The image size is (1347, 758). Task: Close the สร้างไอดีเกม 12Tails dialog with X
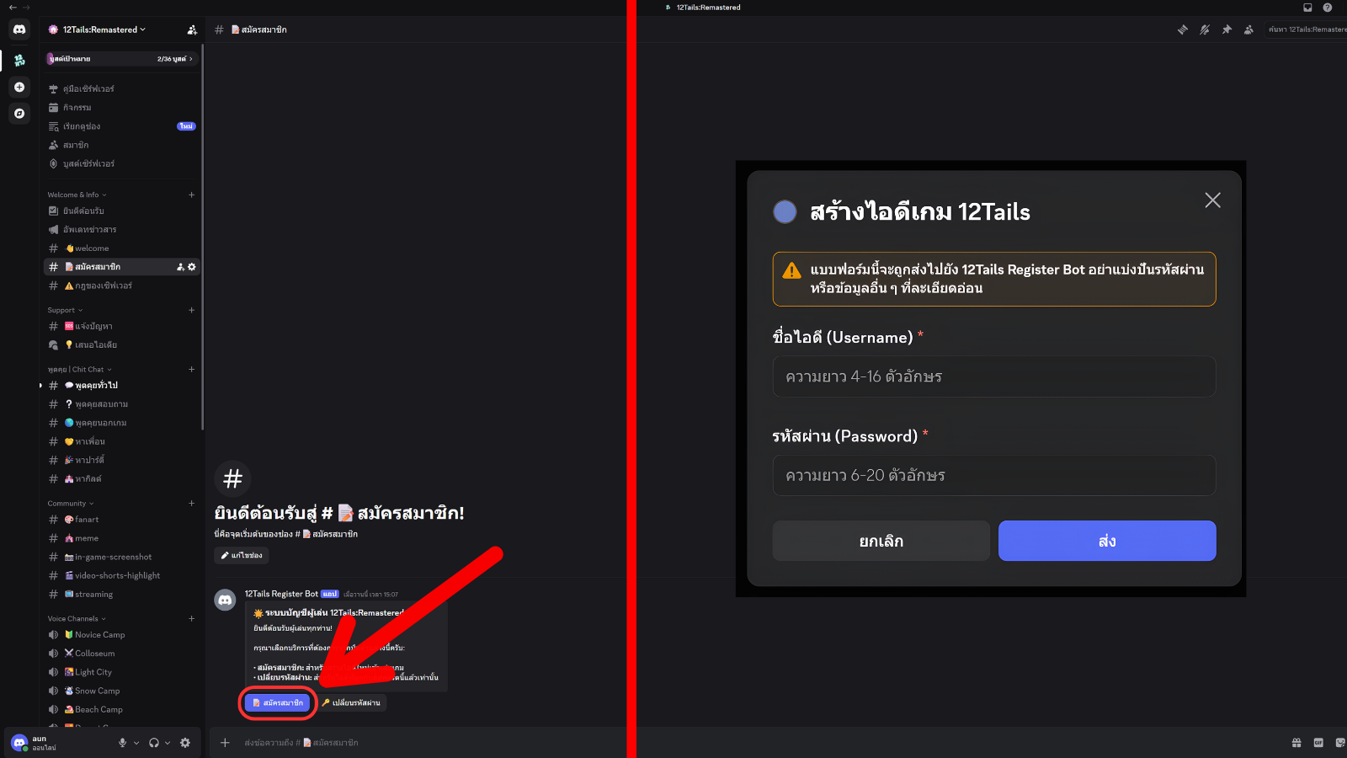point(1212,200)
